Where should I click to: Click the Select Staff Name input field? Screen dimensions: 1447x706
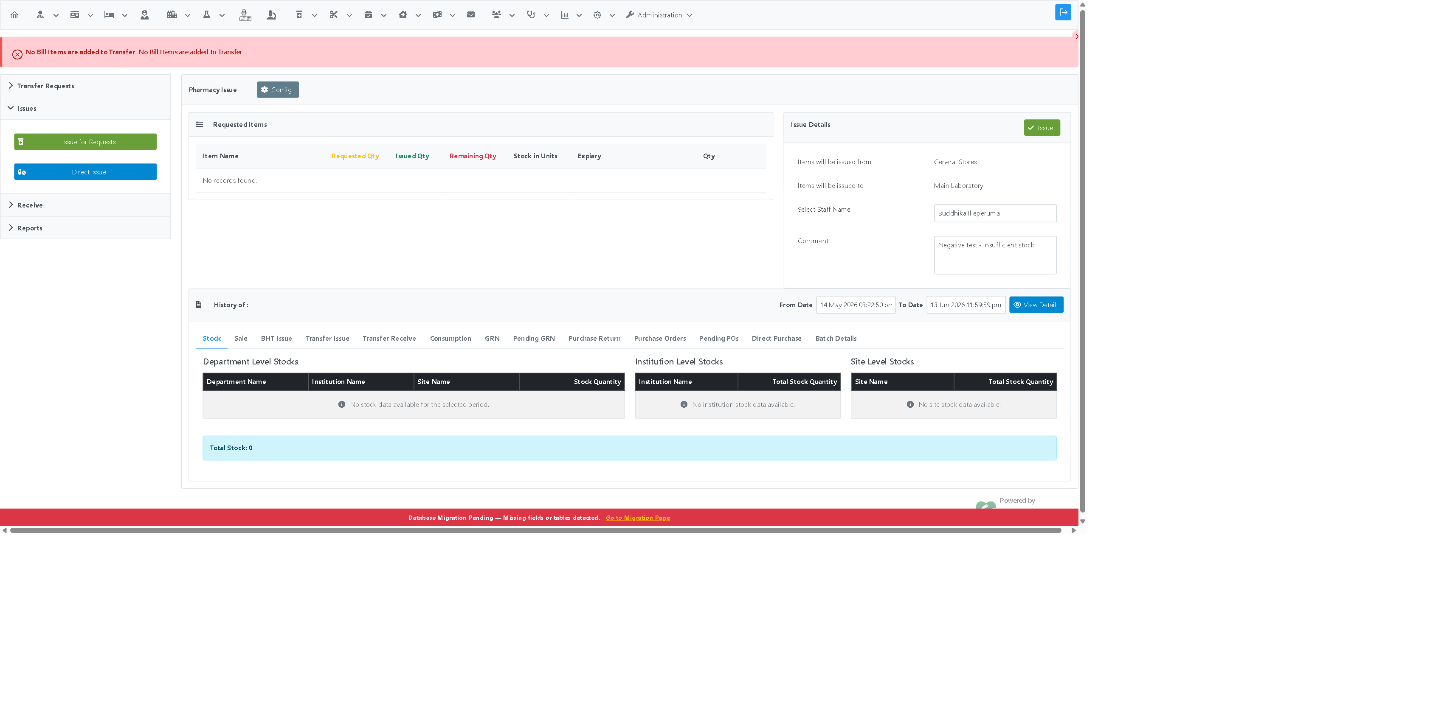pyautogui.click(x=995, y=213)
